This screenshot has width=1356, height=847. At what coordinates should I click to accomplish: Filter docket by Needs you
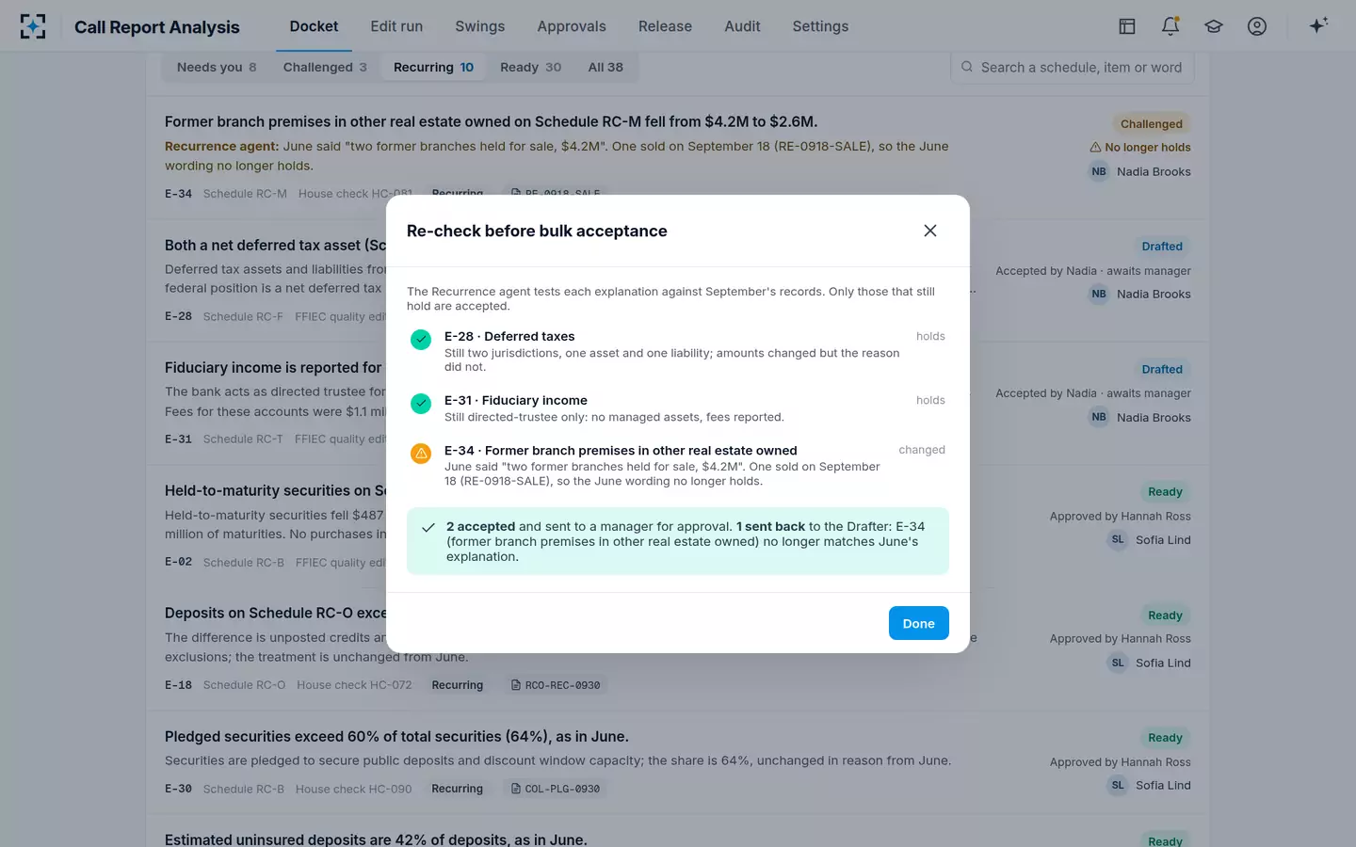pos(217,67)
